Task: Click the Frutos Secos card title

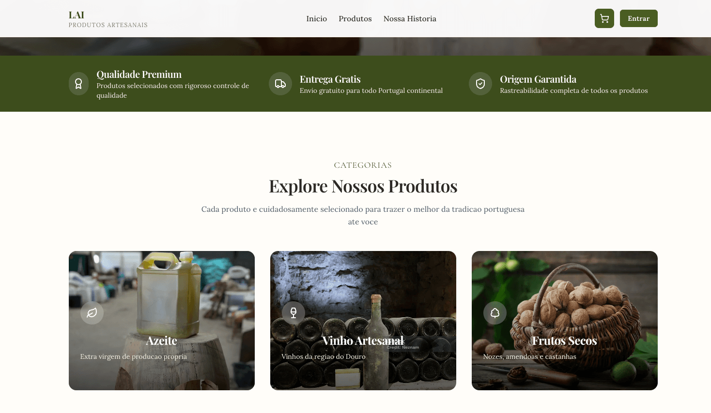Action: click(565, 341)
